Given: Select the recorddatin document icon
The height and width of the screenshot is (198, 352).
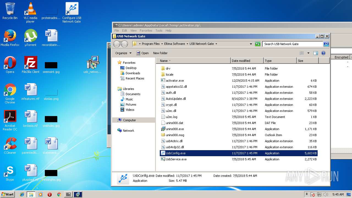Looking at the screenshot, I should click(x=51, y=38).
